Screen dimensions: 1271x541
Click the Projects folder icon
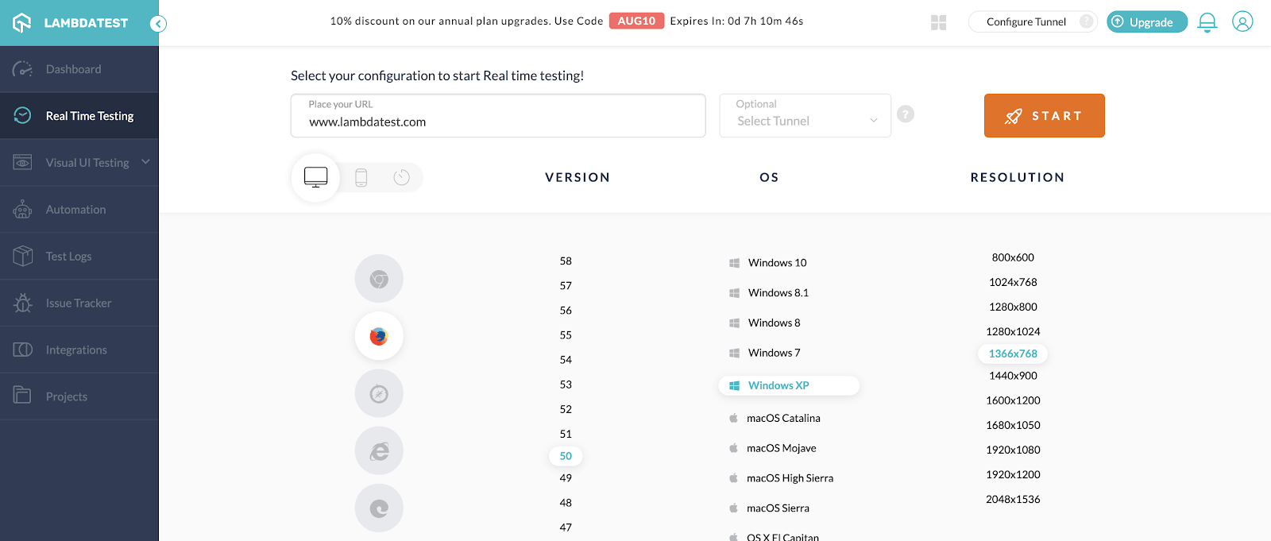tap(22, 395)
